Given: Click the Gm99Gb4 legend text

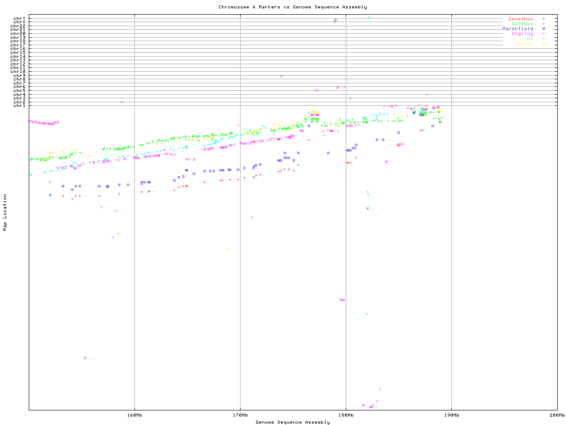Looking at the screenshot, I should coord(522,24).
